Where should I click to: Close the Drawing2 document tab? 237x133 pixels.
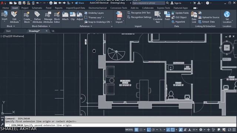pos(47,31)
